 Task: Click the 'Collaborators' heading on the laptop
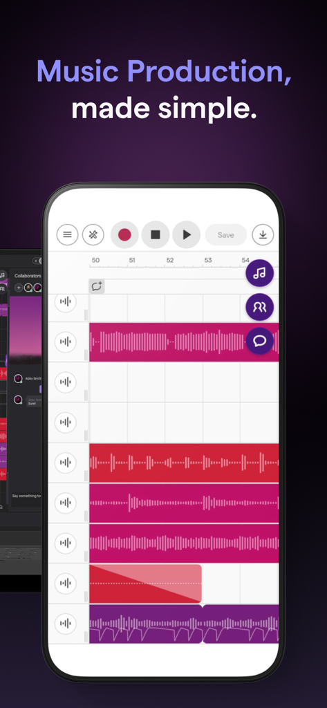pos(28,276)
